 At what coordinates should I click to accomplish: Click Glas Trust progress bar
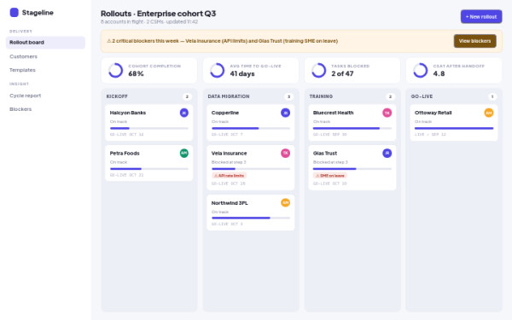click(x=352, y=169)
